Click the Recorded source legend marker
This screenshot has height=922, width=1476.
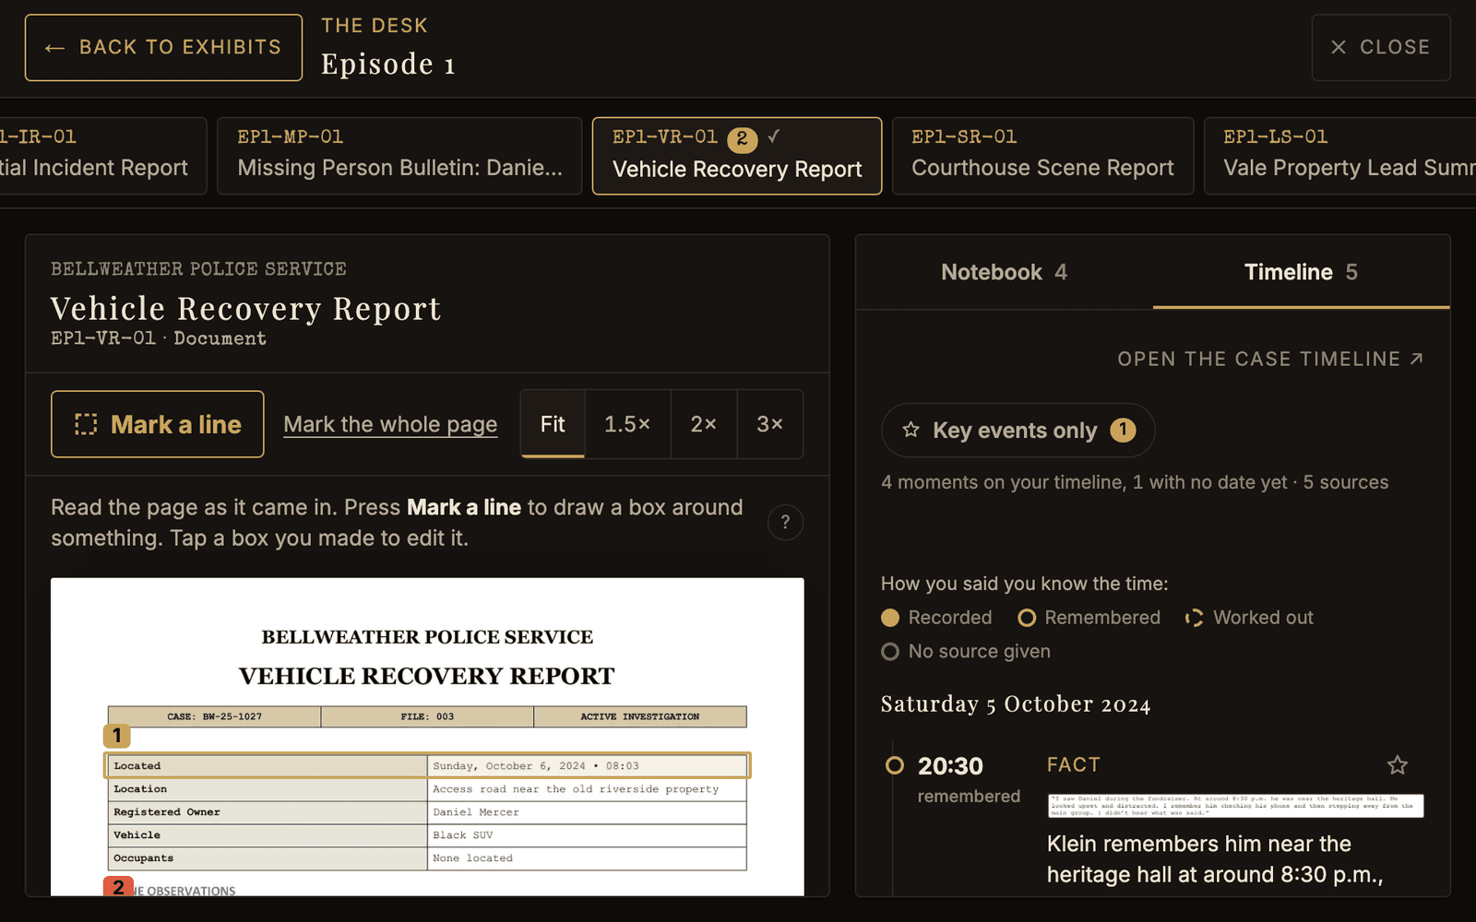click(890, 618)
